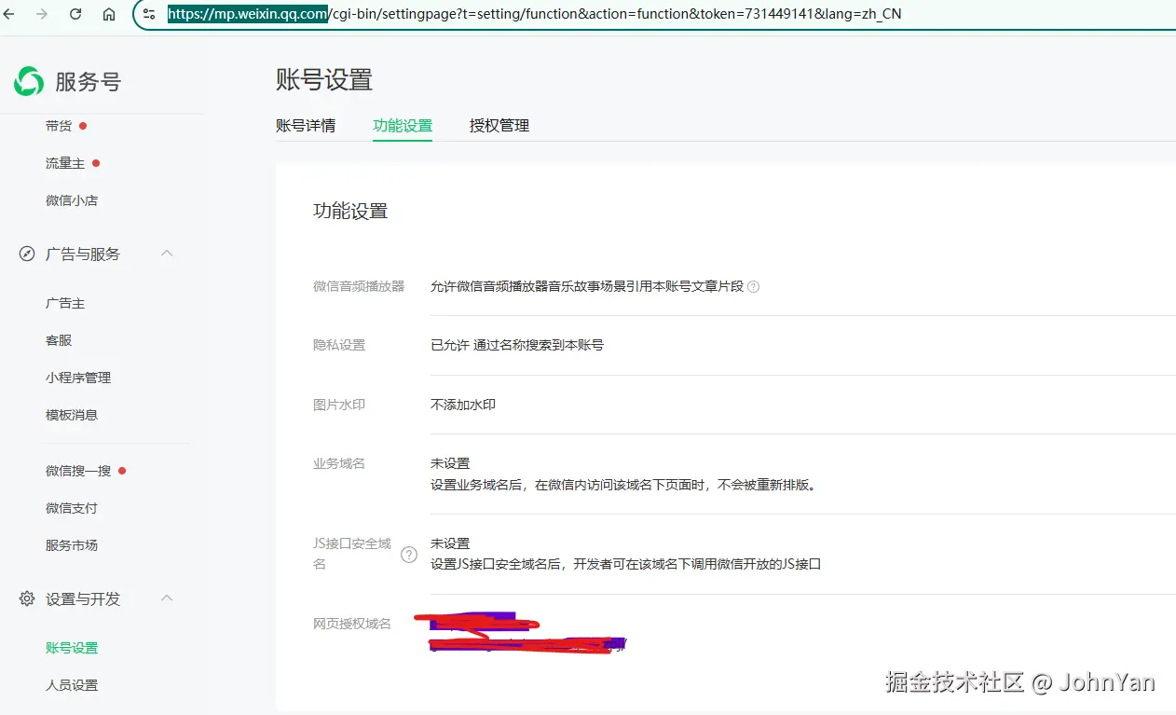Click the gear icon for 设置与开发
Viewport: 1176px width, 715px height.
pos(27,598)
